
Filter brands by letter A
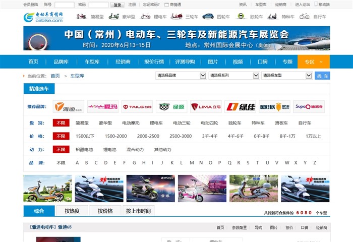pyautogui.click(x=77, y=163)
